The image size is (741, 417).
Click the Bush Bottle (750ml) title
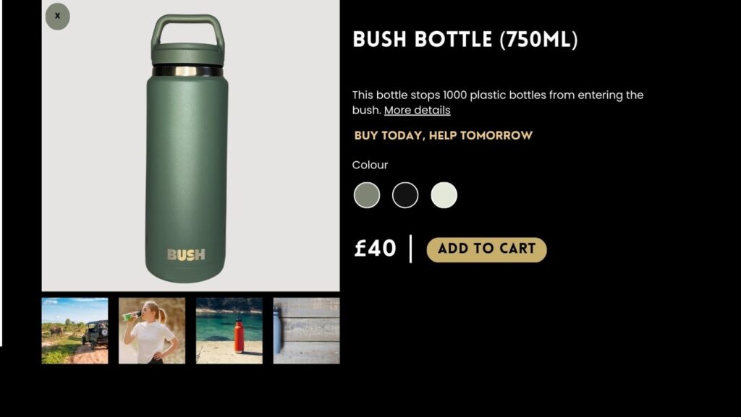click(x=465, y=40)
